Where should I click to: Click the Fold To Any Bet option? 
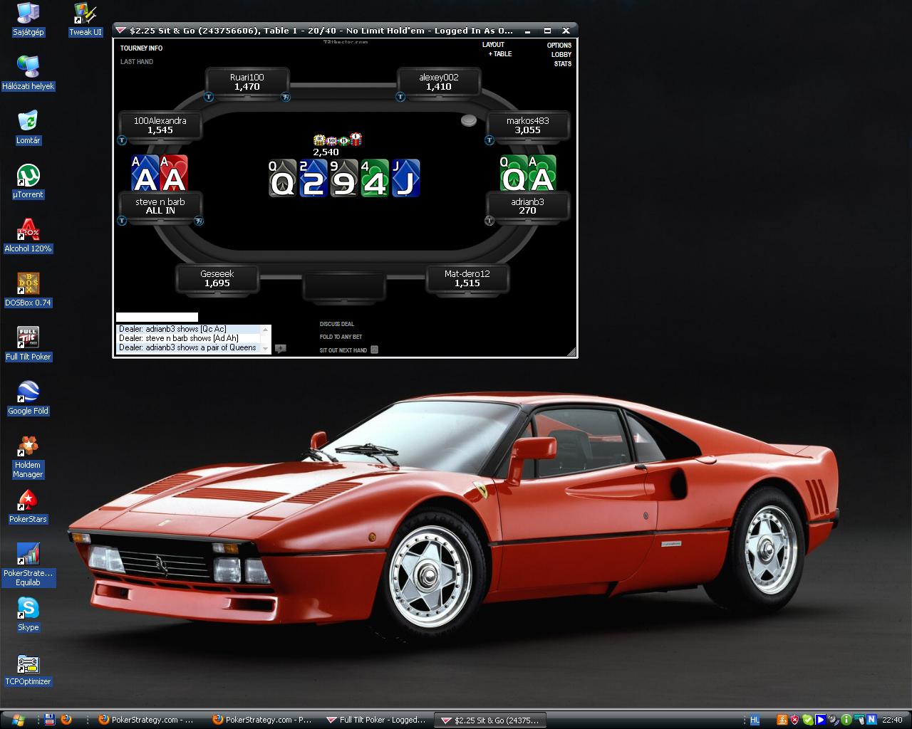coord(341,337)
